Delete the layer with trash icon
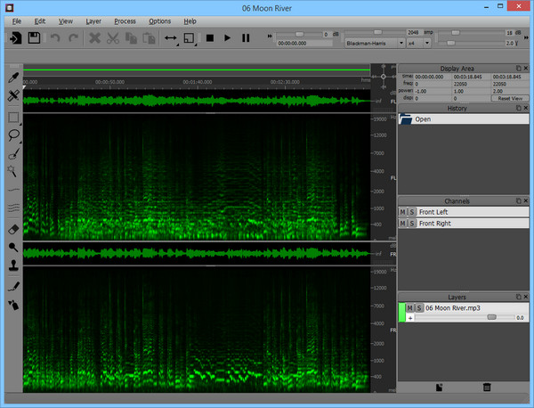 [486, 387]
